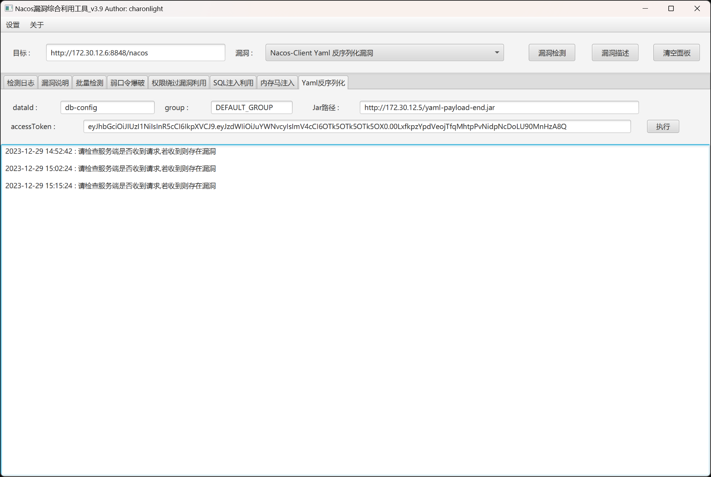Switch to the 漏洞说明 tab
711x477 pixels.
pos(55,83)
